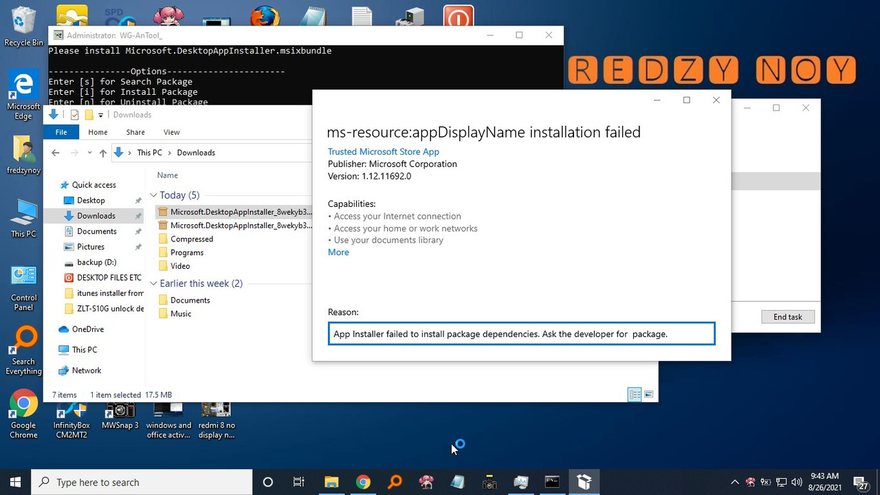Image resolution: width=880 pixels, height=495 pixels.
Task: Open the Recycle Bin desktop icon
Action: pos(23,27)
